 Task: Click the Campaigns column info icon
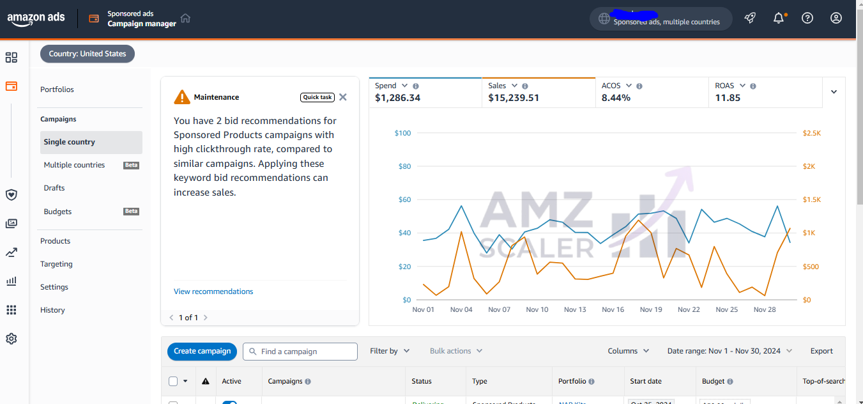[x=308, y=382]
